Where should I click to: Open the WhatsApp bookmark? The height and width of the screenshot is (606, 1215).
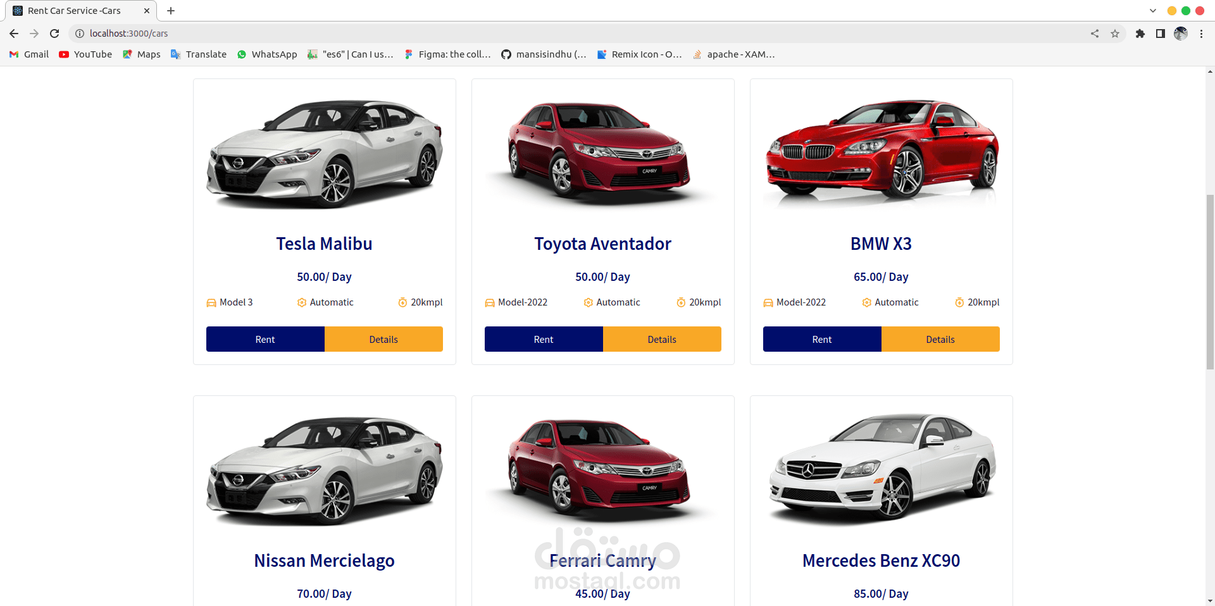267,54
